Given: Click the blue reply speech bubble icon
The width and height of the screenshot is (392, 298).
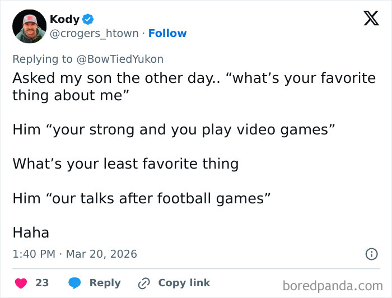Looking at the screenshot, I should [x=74, y=283].
